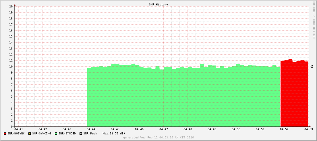Select the SNR-NOSYNC legend label
This screenshot has width=317, height=141.
[x=16, y=134]
